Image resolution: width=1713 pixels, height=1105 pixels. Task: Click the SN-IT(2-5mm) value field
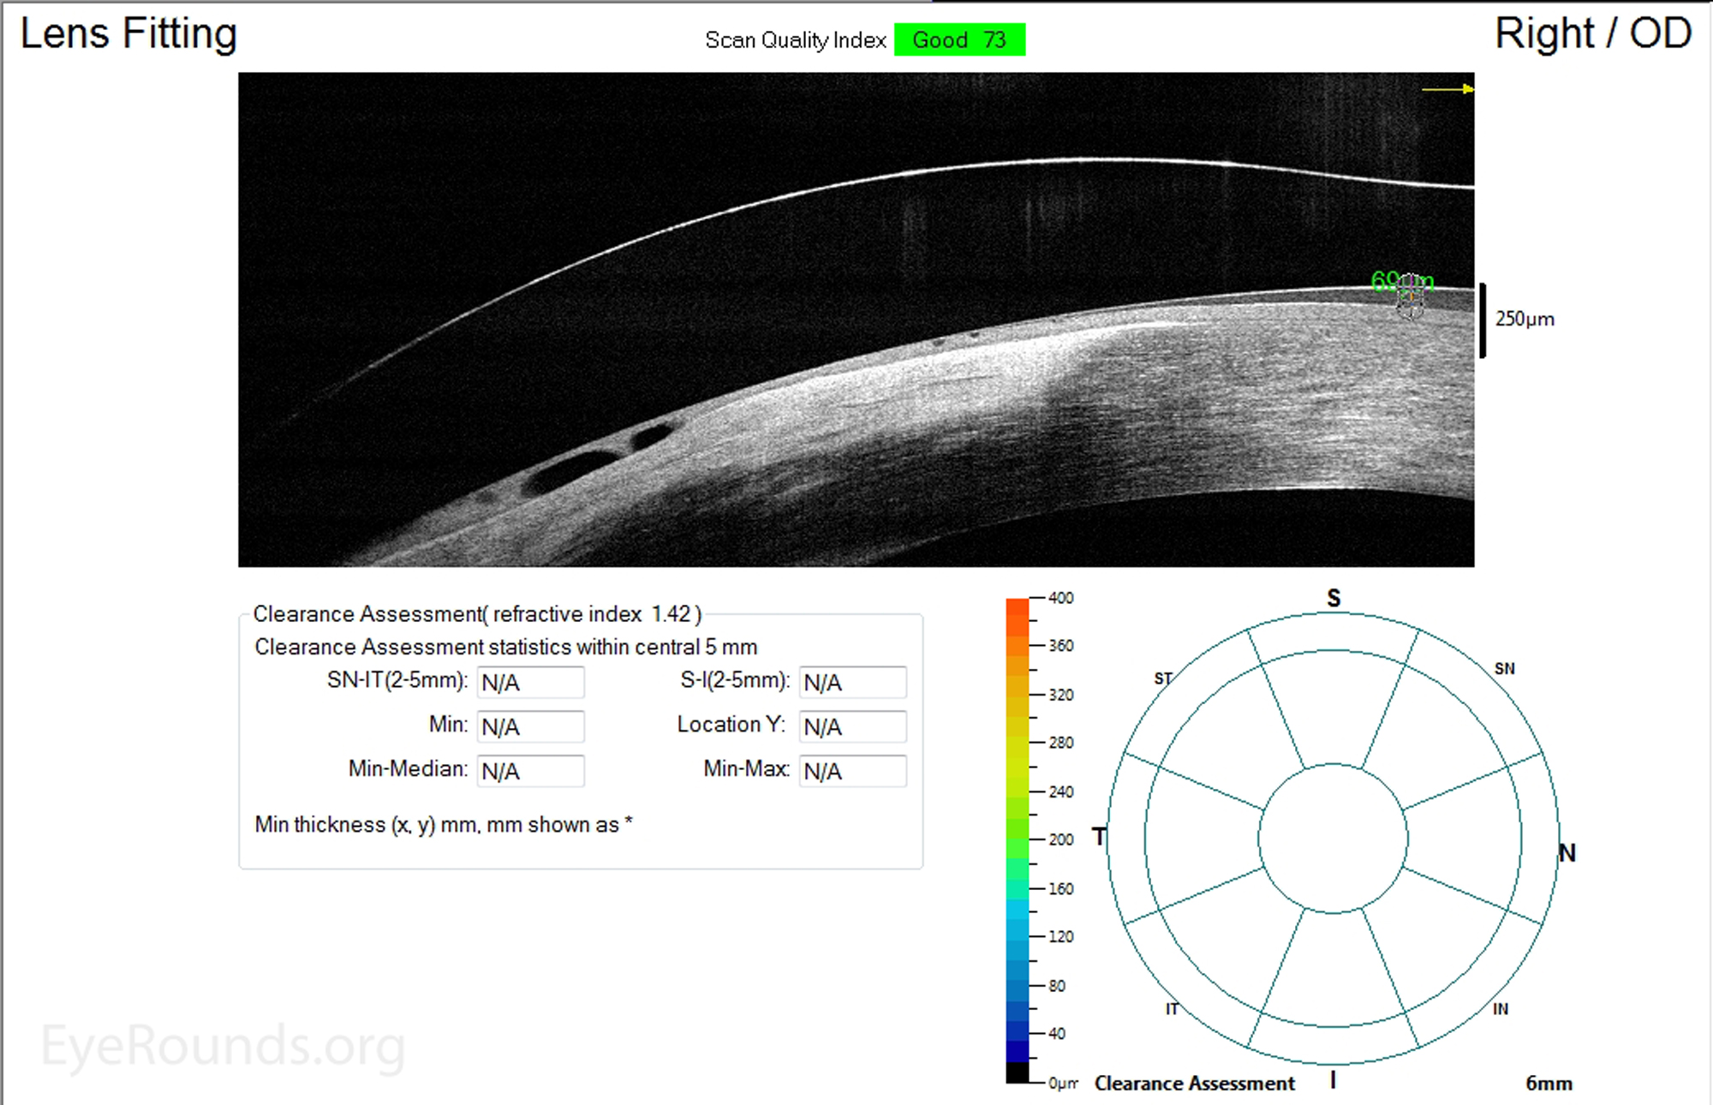pos(530,683)
